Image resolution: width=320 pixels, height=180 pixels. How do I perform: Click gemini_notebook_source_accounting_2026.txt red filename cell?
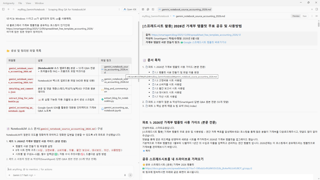[21, 81]
